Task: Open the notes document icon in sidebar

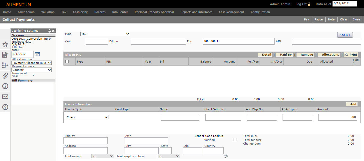Action: pyautogui.click(x=5, y=55)
